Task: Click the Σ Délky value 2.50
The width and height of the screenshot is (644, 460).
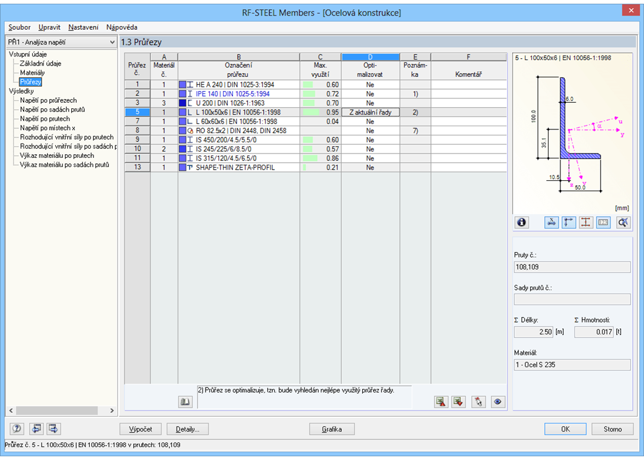Action: [x=534, y=332]
